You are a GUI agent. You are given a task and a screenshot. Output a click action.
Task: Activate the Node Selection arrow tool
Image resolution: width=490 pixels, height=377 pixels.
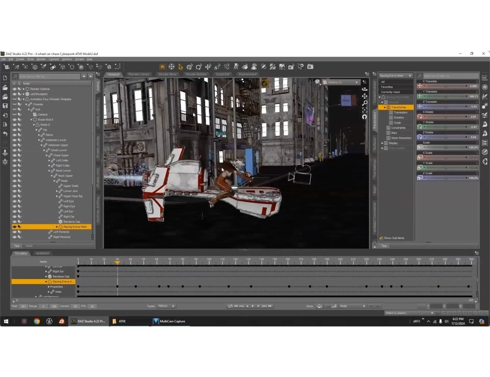click(x=181, y=67)
